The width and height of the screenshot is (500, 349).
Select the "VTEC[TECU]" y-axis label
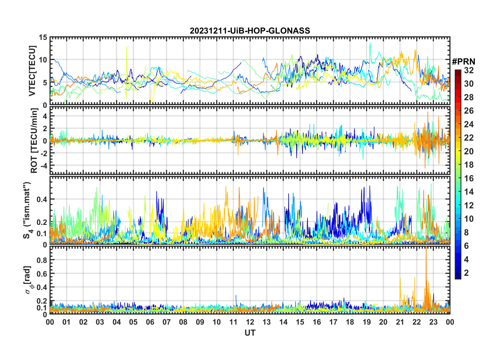click(x=32, y=71)
